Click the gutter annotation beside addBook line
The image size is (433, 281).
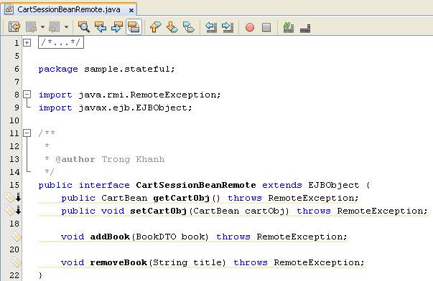16,236
